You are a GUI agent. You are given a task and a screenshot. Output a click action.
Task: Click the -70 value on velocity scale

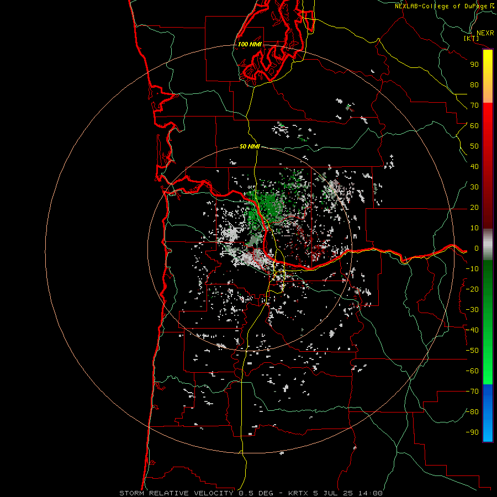coord(472,392)
